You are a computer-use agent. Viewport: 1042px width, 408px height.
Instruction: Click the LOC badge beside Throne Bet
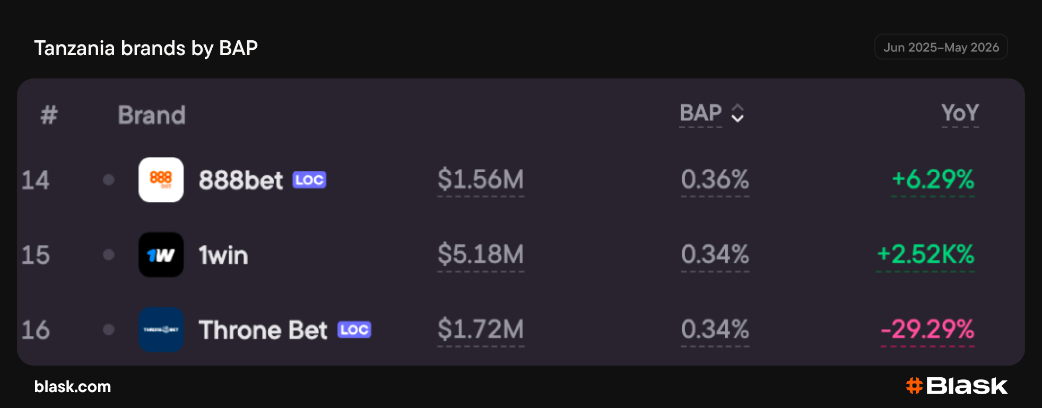(x=354, y=330)
